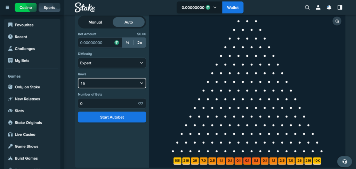Viewport: 356px width, 169px height.
Task: Click the leftmost 216 multiplier slot
Action: coord(186,161)
